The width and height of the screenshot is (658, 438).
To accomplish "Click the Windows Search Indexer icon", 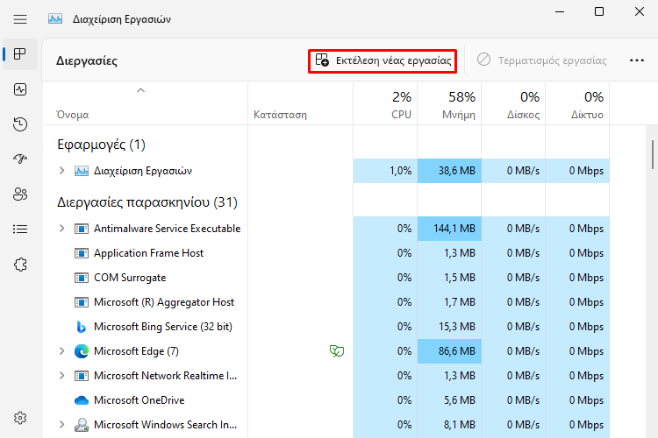I will 82,425.
